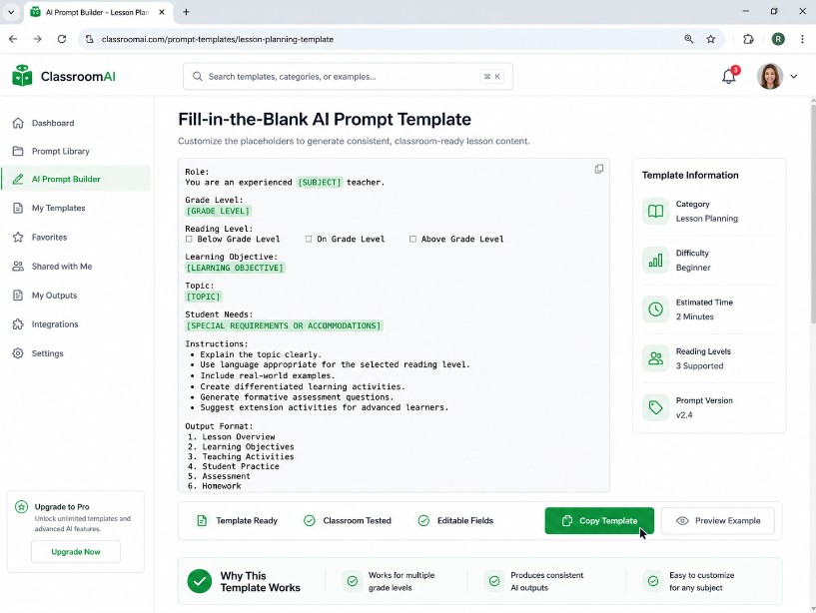This screenshot has height=613, width=816.
Task: Click the Reading Levels people icon
Action: click(x=655, y=358)
